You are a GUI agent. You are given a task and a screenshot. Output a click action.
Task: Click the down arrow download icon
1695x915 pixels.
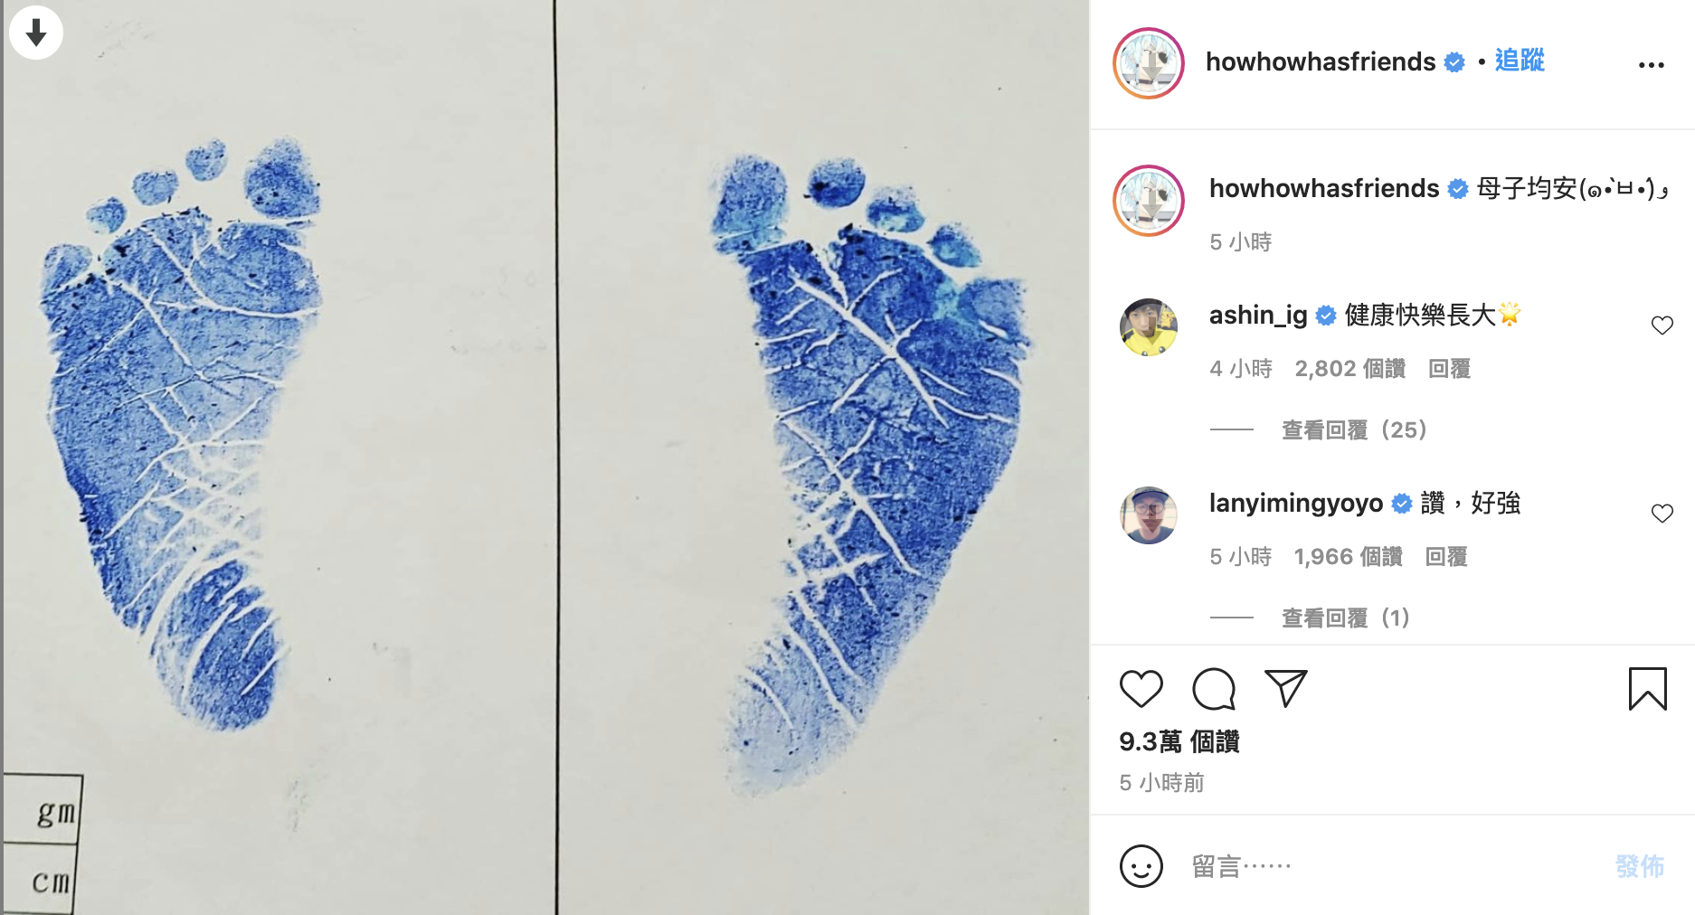[36, 33]
